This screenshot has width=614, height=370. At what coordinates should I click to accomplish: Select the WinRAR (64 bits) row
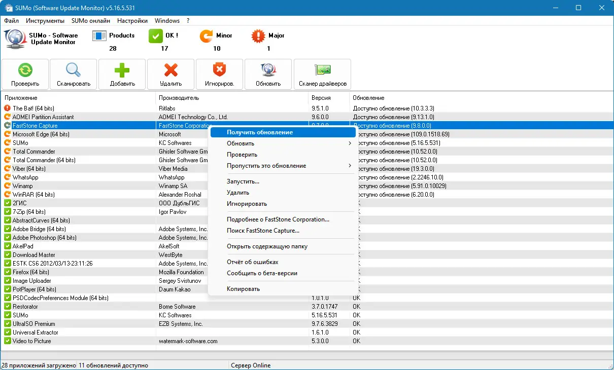(307, 195)
